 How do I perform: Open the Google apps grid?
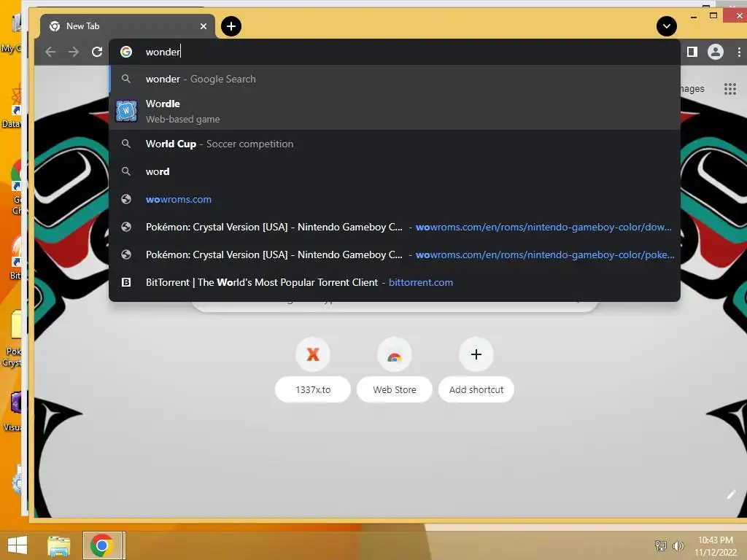click(729, 89)
